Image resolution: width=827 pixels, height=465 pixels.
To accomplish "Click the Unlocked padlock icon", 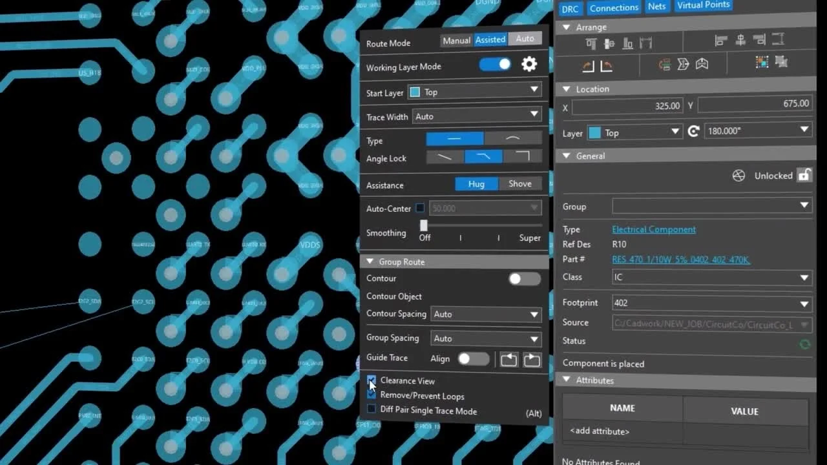I will (804, 174).
